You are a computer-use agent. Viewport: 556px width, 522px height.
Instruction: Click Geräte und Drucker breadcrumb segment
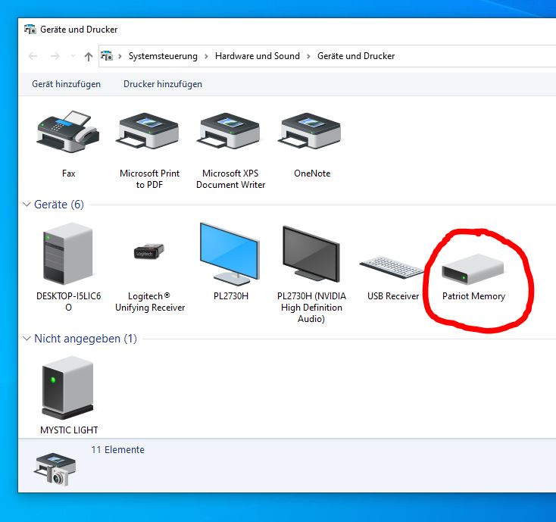pyautogui.click(x=356, y=56)
